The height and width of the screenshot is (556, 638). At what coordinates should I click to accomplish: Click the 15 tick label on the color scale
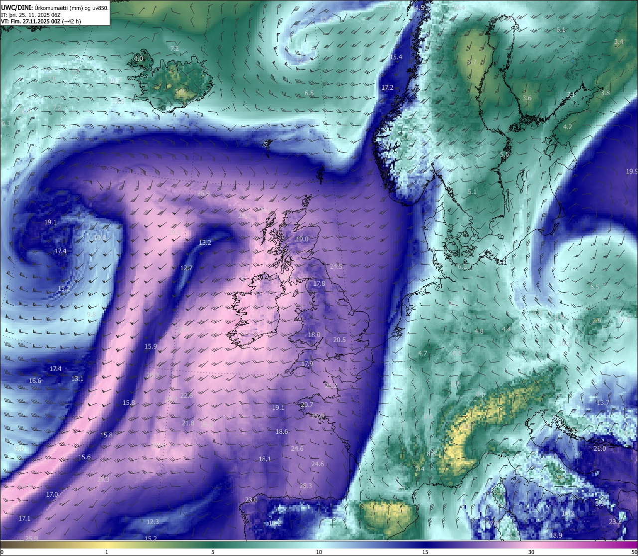click(425, 552)
